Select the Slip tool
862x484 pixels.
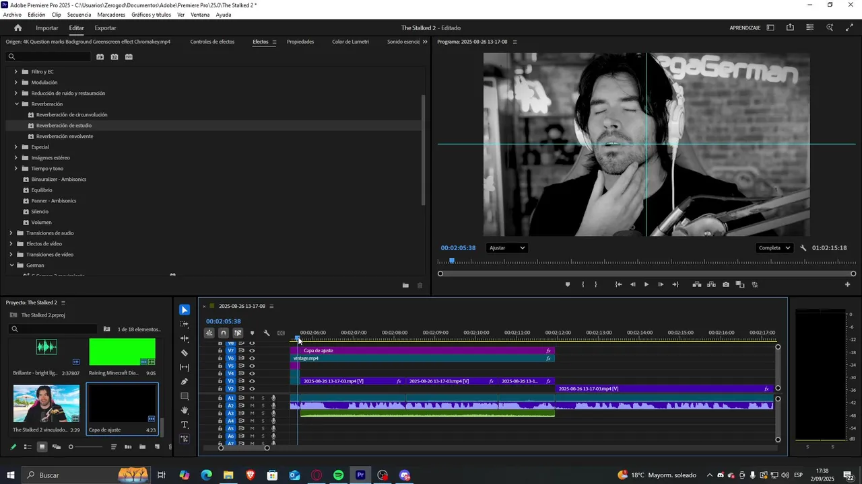tap(185, 367)
